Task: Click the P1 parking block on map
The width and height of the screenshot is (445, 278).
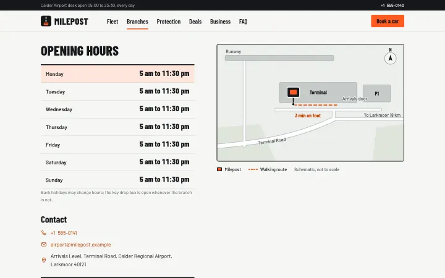Action: click(376, 93)
